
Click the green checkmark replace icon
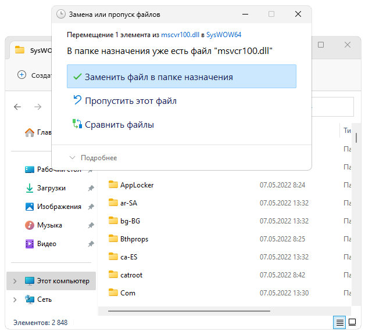(x=77, y=77)
